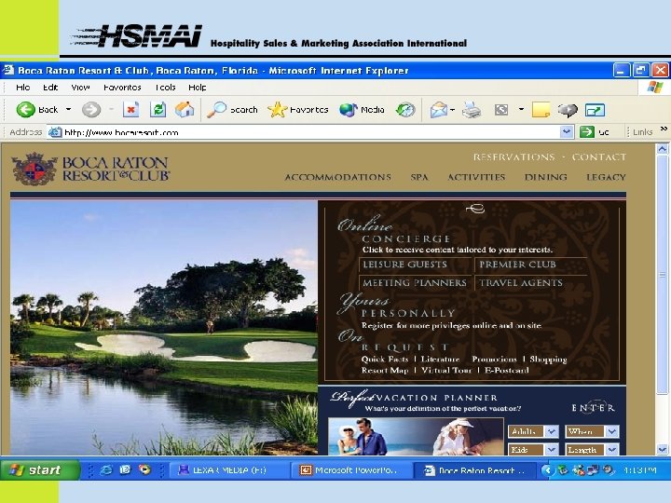Click the Windows Start button

40,470
